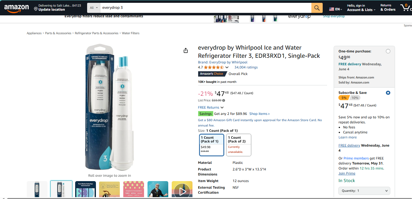Open the 34,004 ratings link
This screenshot has height=199, width=412.
click(x=246, y=67)
